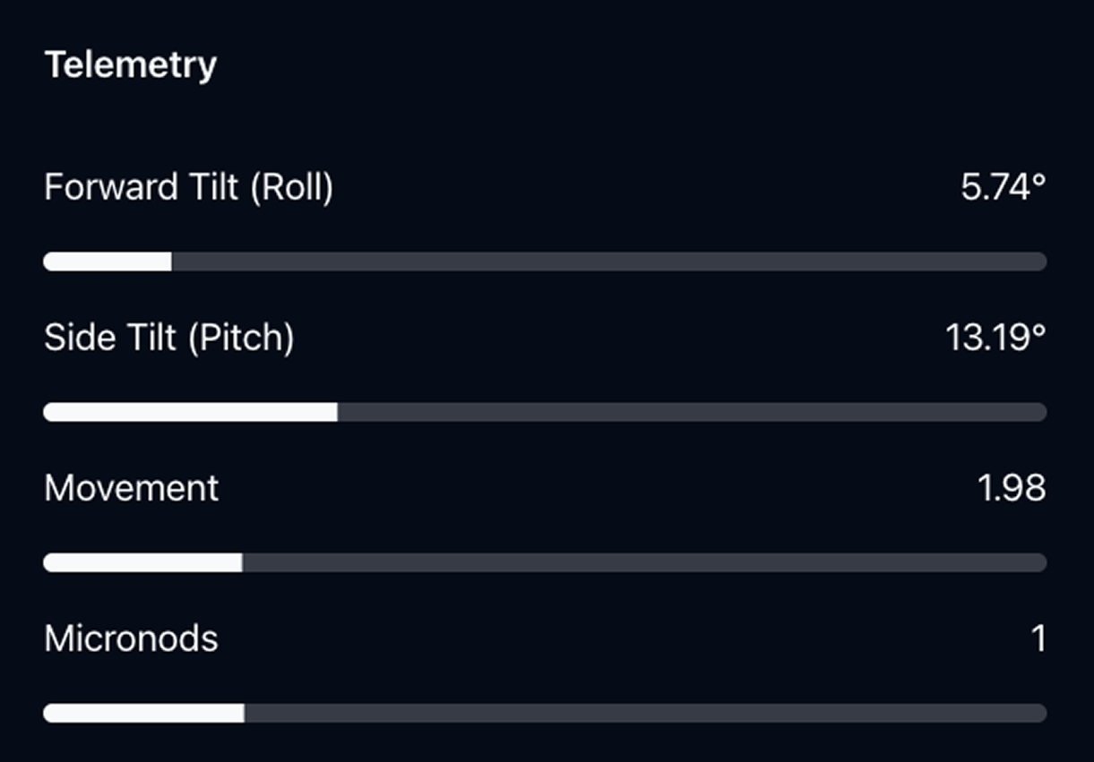Click '(Roll)' in the first label
The width and height of the screenshot is (1094, 762).
click(x=291, y=188)
